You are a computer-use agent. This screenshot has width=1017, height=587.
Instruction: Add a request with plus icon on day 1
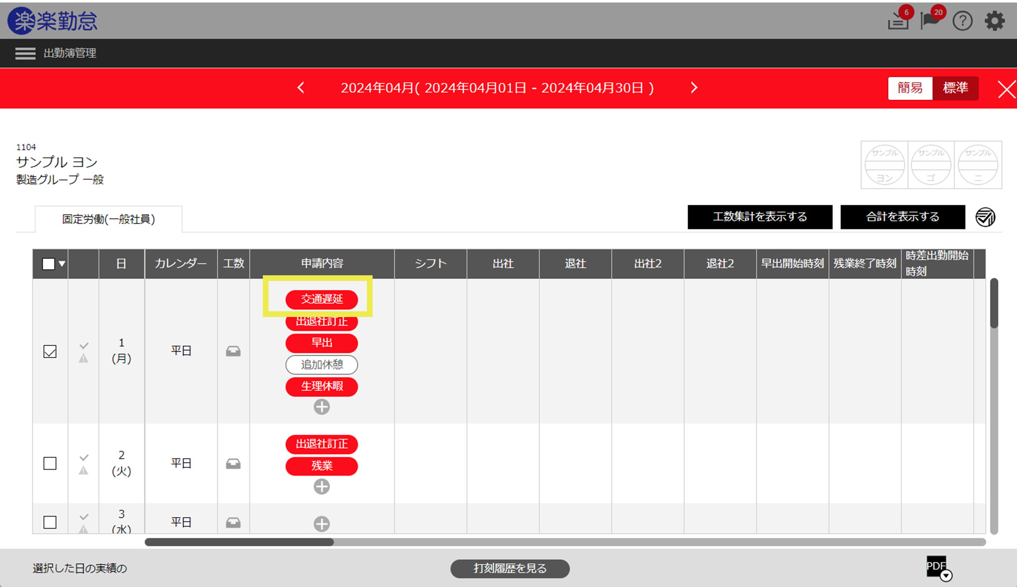(x=322, y=407)
